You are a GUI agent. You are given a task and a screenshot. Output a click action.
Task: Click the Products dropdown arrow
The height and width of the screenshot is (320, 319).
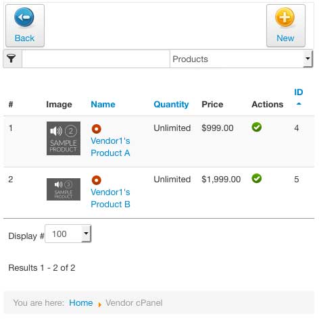pyautogui.click(x=308, y=59)
